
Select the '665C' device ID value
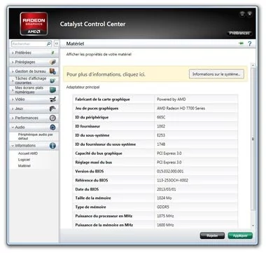[161, 117]
